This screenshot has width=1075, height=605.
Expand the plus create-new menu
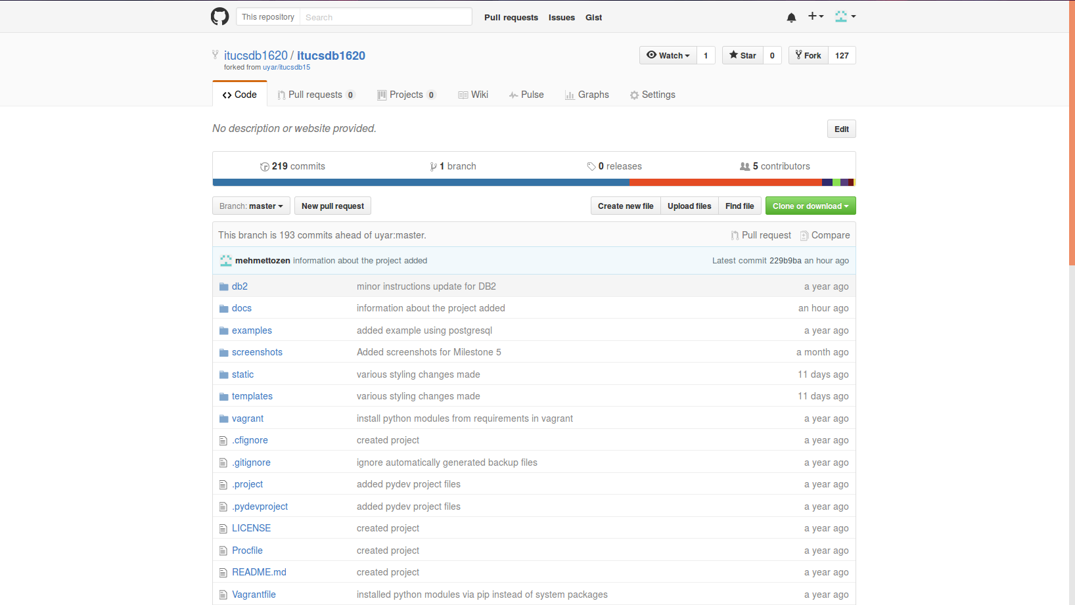point(815,16)
